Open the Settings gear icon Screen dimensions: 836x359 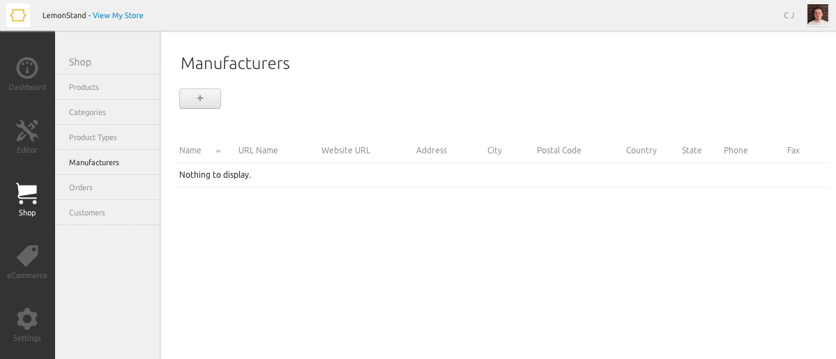pyautogui.click(x=27, y=319)
